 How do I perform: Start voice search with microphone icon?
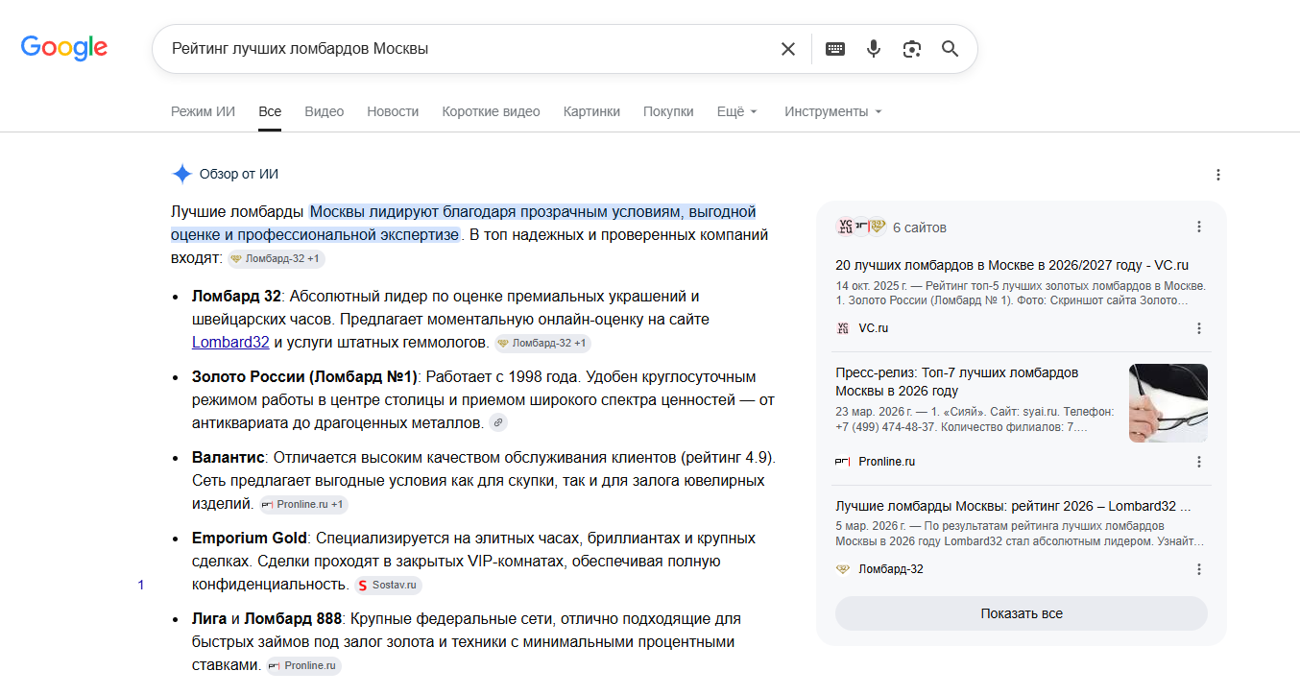pyautogui.click(x=874, y=49)
